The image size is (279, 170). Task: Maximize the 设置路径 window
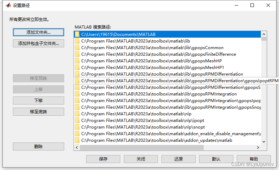(x=252, y=5)
